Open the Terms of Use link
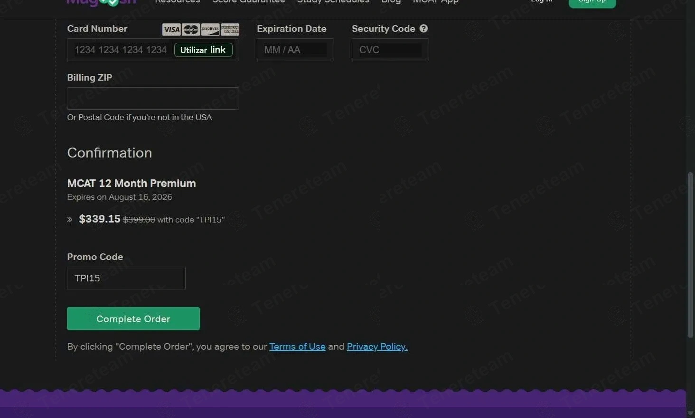 297,347
